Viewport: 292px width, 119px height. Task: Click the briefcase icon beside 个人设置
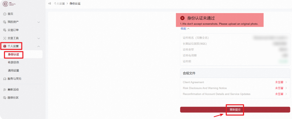[x=5, y=46]
